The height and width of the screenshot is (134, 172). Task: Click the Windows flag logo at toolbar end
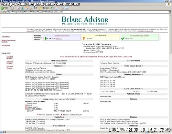(x=169, y=4)
